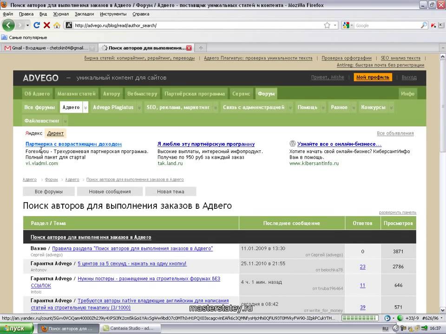Click the status bar globe icon
446x334 pixels.
(400, 318)
